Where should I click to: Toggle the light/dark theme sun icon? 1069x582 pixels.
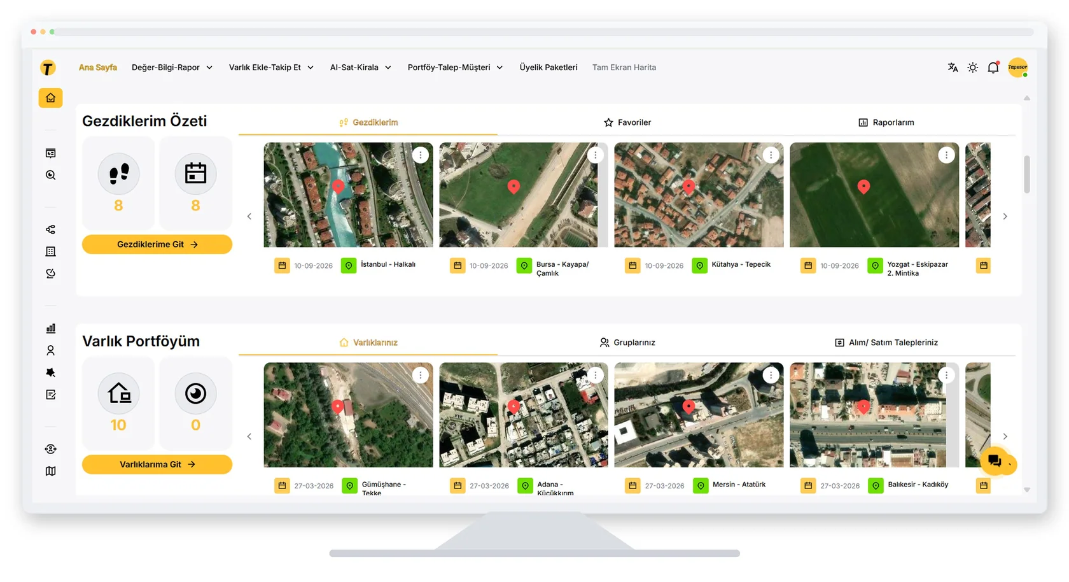(973, 67)
